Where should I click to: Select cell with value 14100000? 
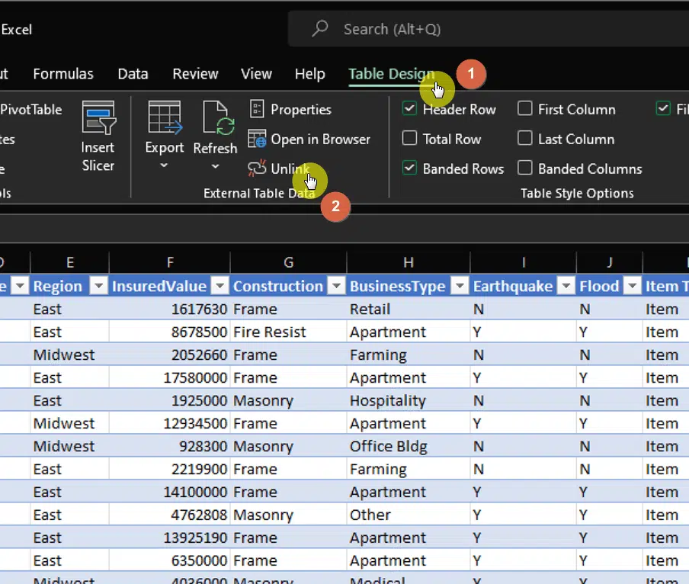click(170, 493)
